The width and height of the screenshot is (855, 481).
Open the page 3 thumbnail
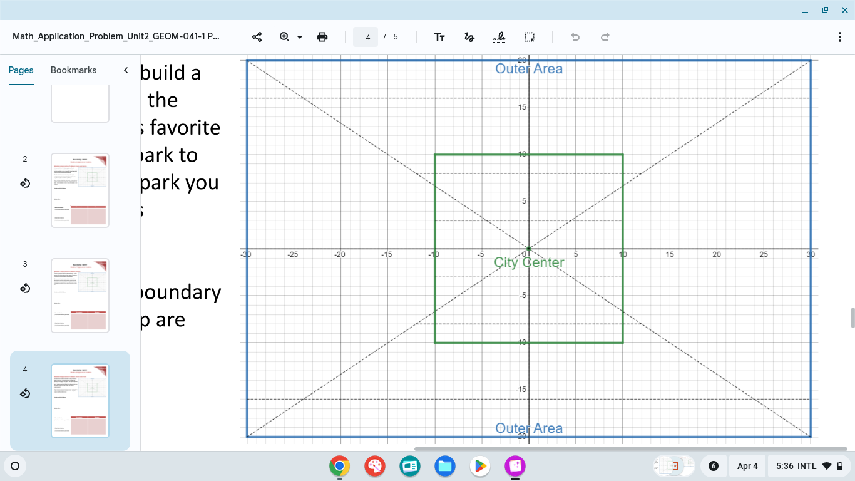coord(80,296)
